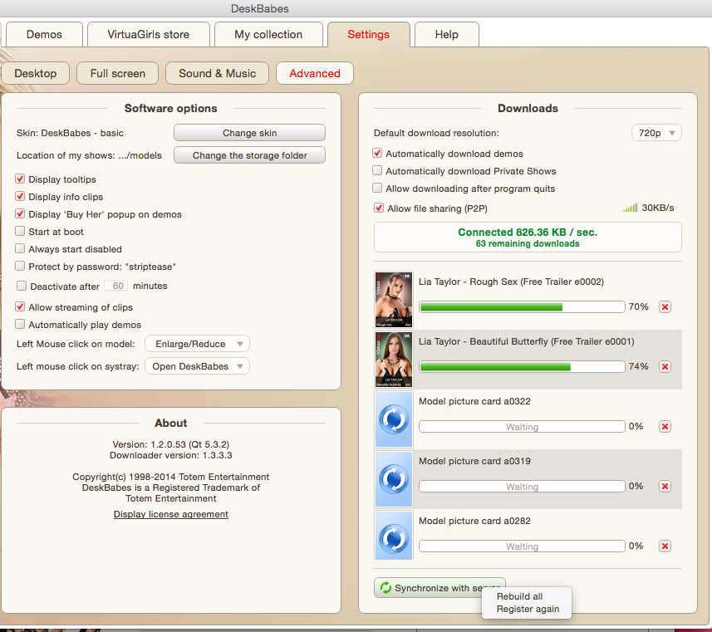Select the Settings tab

369,35
